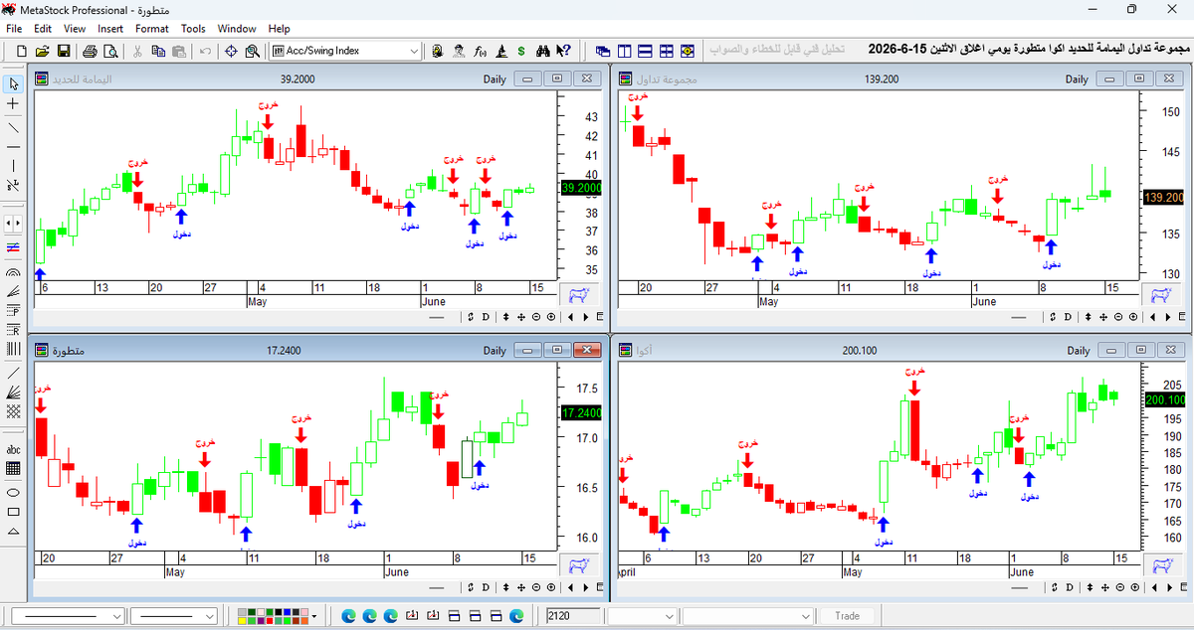Image resolution: width=1194 pixels, height=630 pixels.
Task: Click the crosshair choose-security icon
Action: point(231,51)
